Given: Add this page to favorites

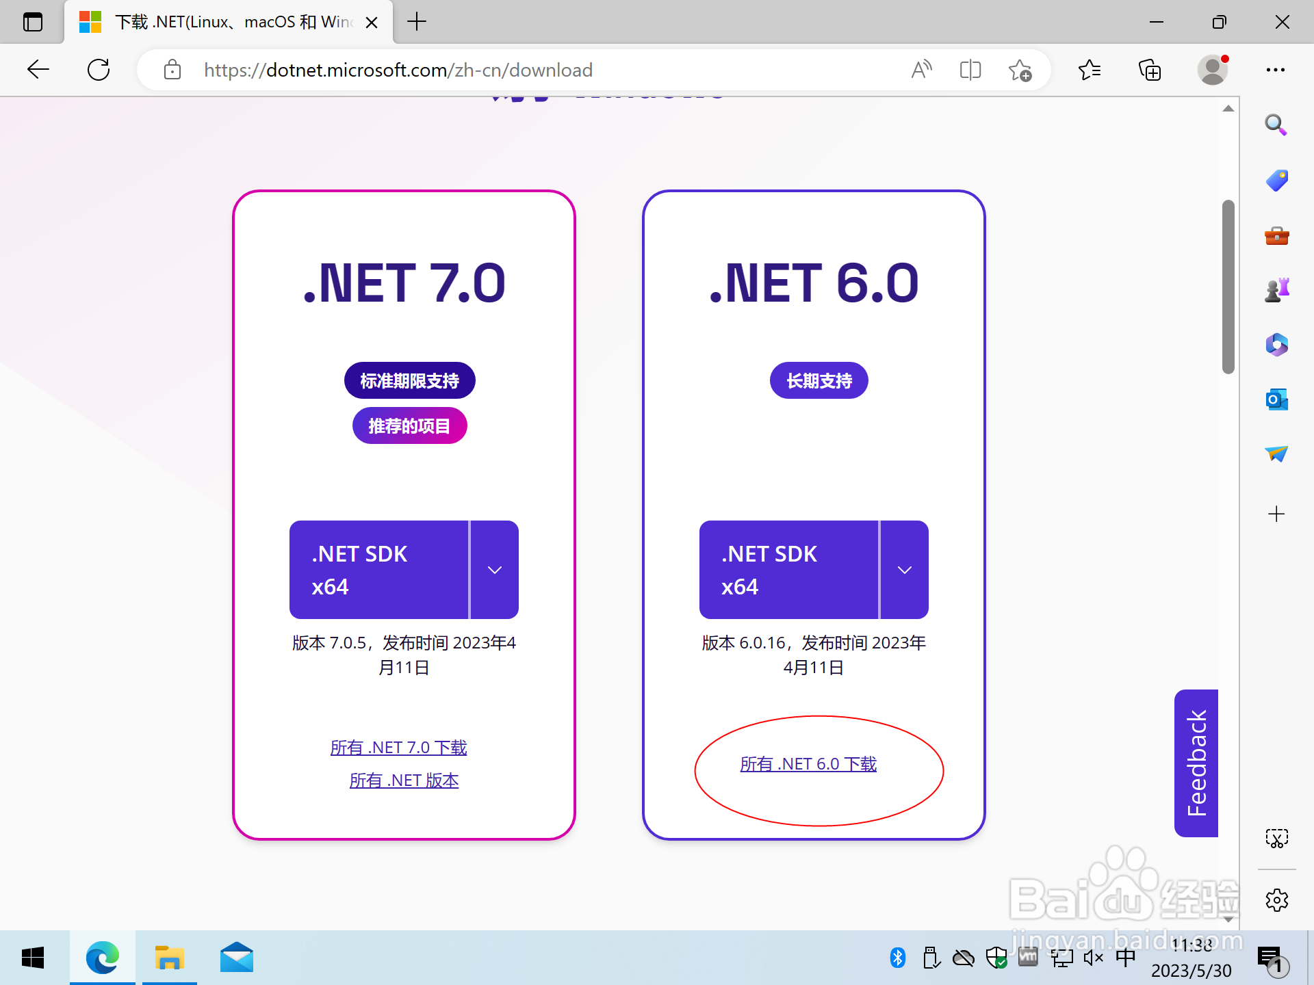Looking at the screenshot, I should click(1020, 70).
